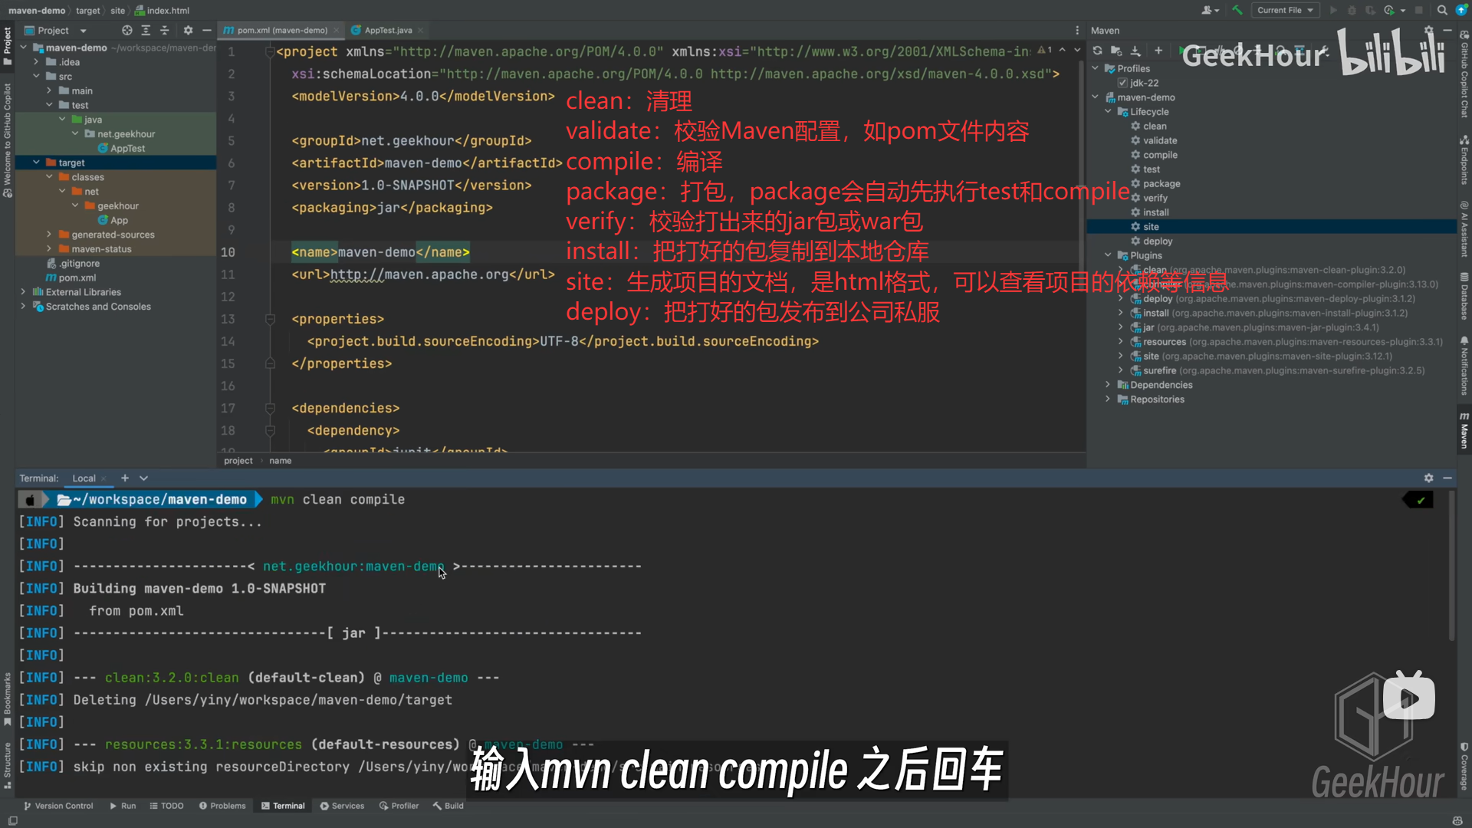Open the Current File run configuration dropdown
The height and width of the screenshot is (828, 1472).
point(1285,10)
